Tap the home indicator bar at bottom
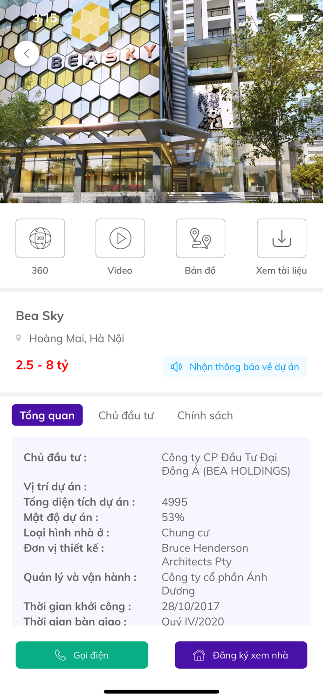This screenshot has width=323, height=700. click(161, 692)
